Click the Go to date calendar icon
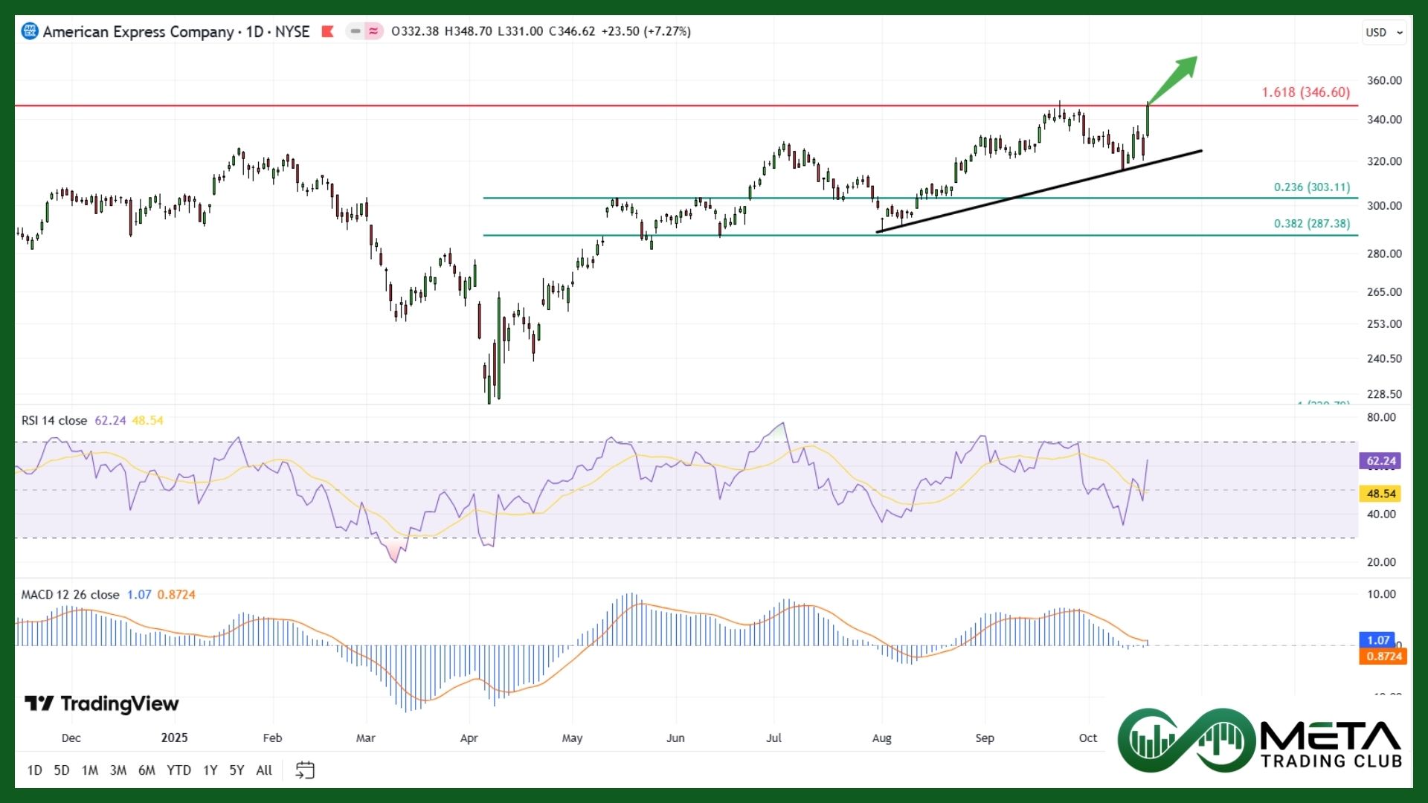The height and width of the screenshot is (803, 1428). click(305, 770)
